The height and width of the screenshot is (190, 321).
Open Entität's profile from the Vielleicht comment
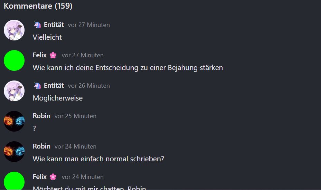(x=54, y=25)
